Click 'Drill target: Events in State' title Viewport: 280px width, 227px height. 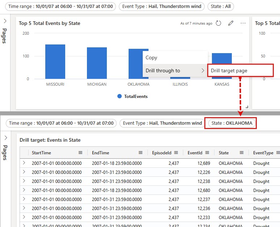tap(50, 140)
